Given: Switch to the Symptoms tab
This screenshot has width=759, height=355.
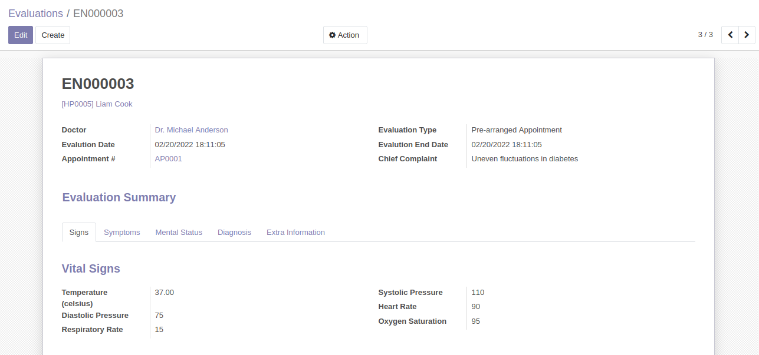Looking at the screenshot, I should pyautogui.click(x=122, y=233).
